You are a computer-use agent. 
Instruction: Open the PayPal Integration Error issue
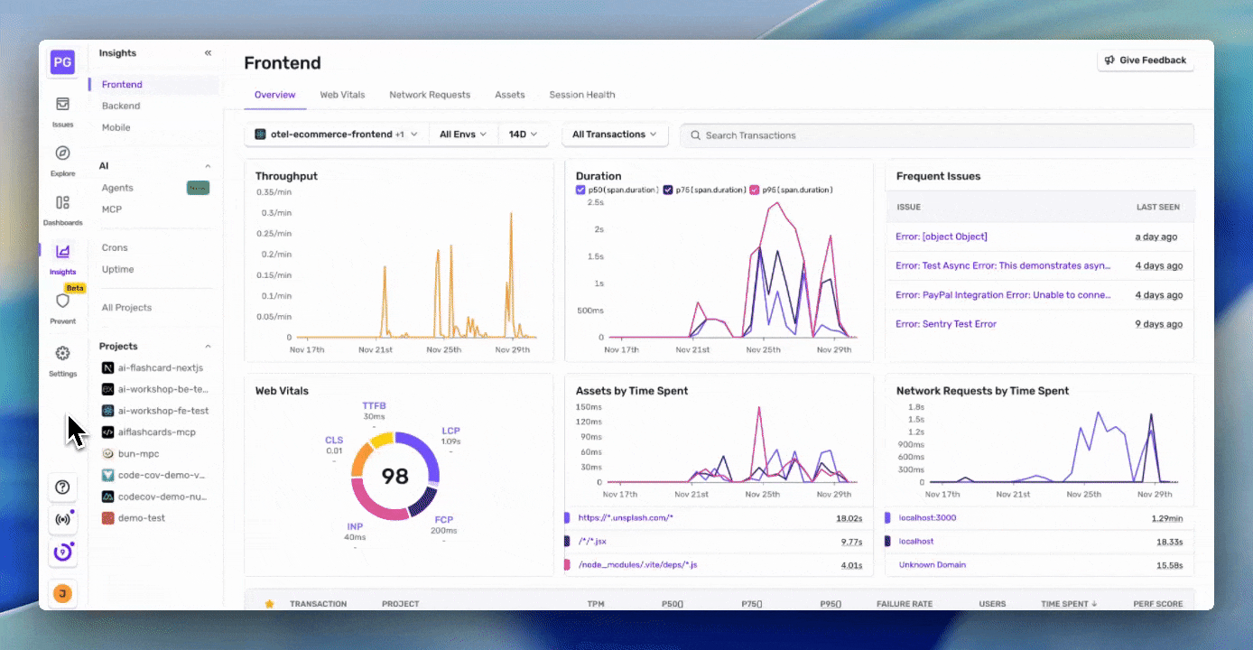1003,294
